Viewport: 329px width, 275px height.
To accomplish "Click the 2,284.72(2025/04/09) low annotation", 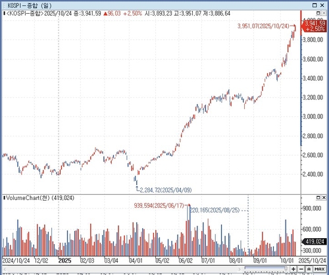I will pyautogui.click(x=166, y=190).
